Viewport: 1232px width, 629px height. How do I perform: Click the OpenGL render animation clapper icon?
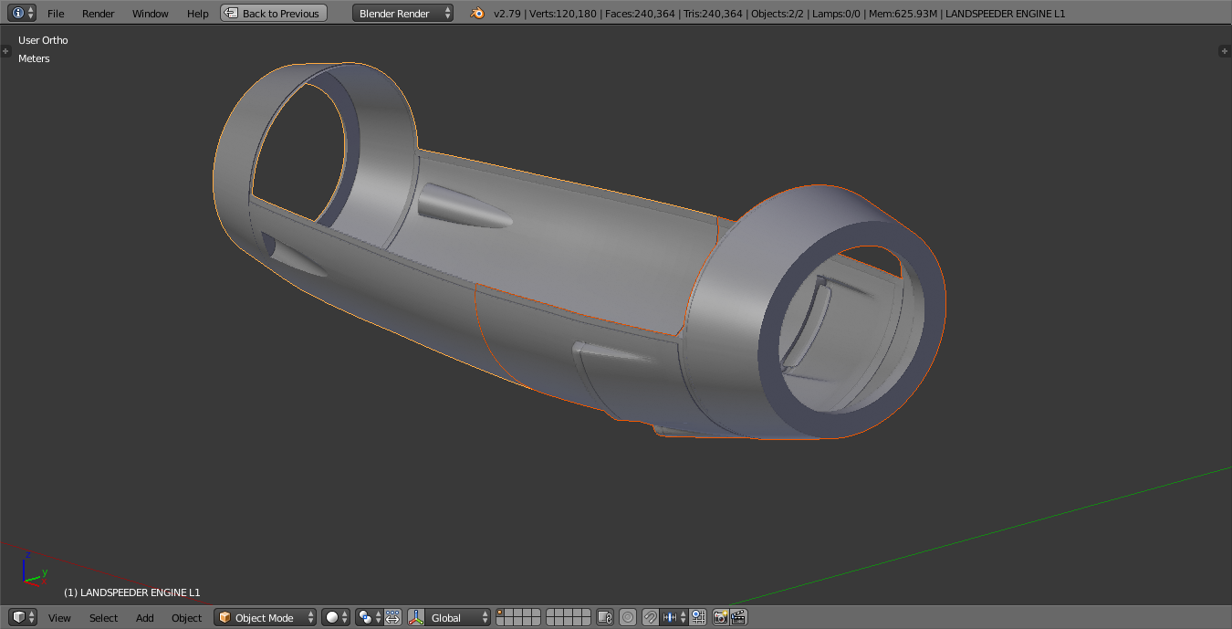click(739, 617)
